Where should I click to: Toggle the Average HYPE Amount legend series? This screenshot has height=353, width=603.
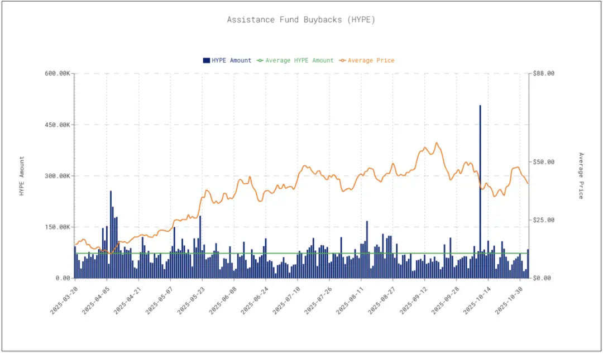[x=299, y=60]
